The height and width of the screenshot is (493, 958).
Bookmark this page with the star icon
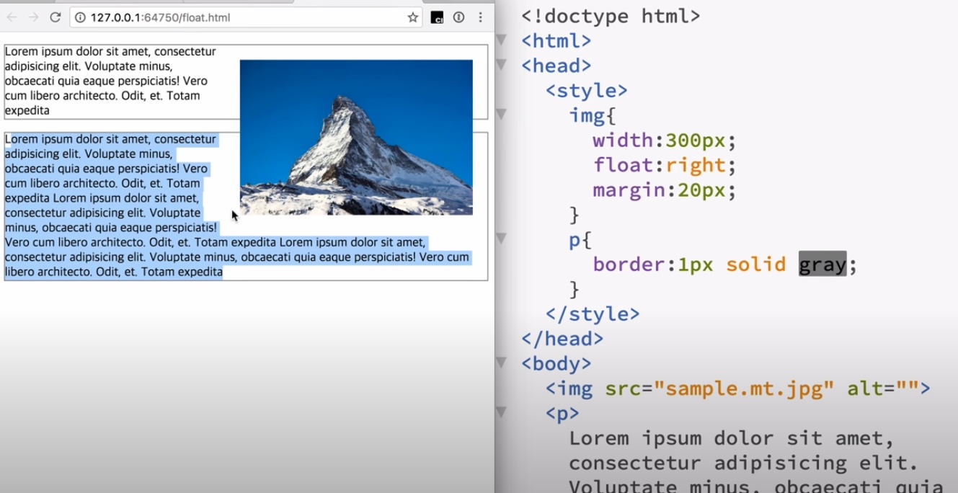click(412, 17)
